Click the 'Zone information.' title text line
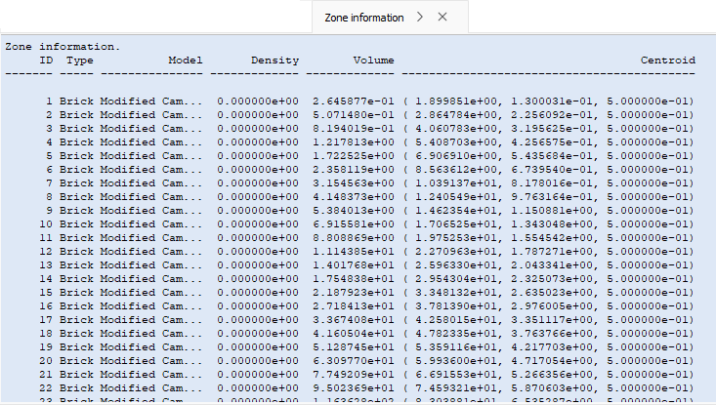Viewport: 716px width, 405px height. [x=63, y=46]
